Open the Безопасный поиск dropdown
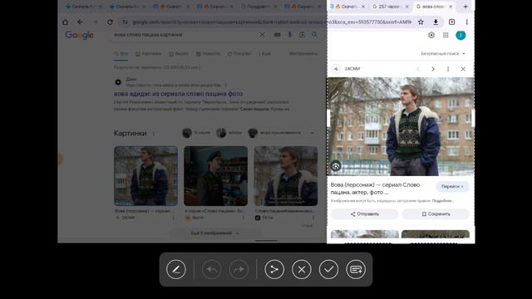Image resolution: width=532 pixels, height=299 pixels. (443, 53)
